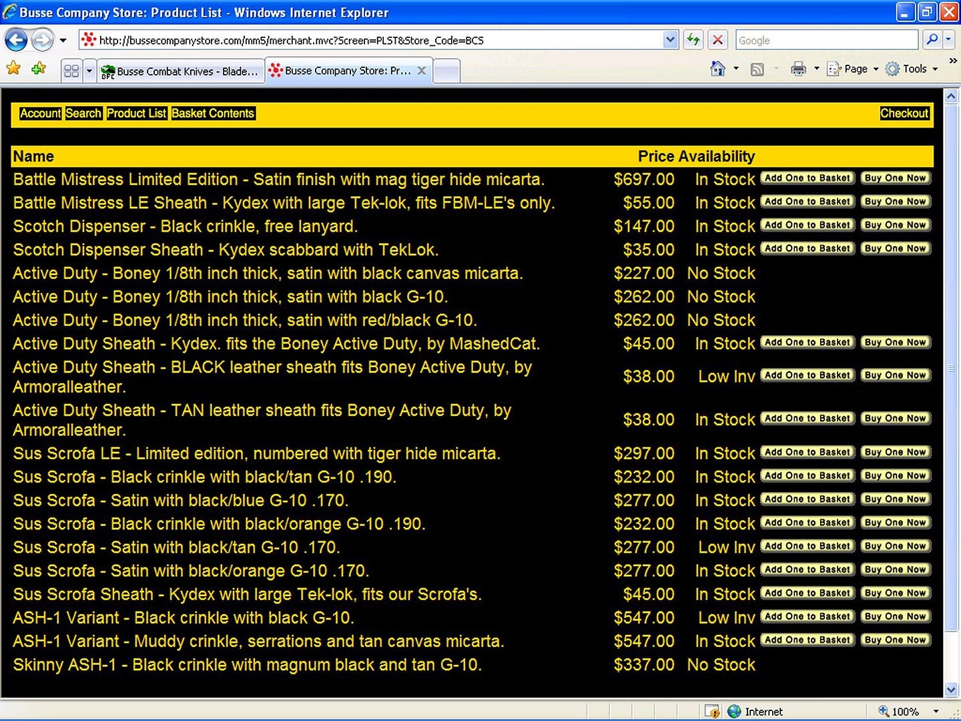Image resolution: width=961 pixels, height=721 pixels.
Task: Click the Name column header
Action: click(x=33, y=156)
